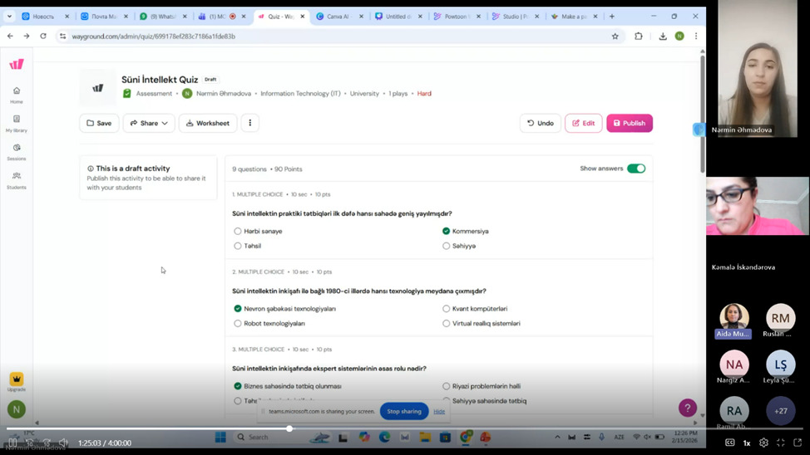Viewport: 810px width, 455px height.
Task: Click Stop sharing in the Teams bar
Action: pos(404,411)
